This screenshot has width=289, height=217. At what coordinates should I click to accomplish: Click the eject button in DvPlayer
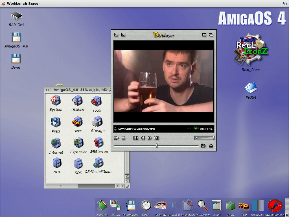211,146
